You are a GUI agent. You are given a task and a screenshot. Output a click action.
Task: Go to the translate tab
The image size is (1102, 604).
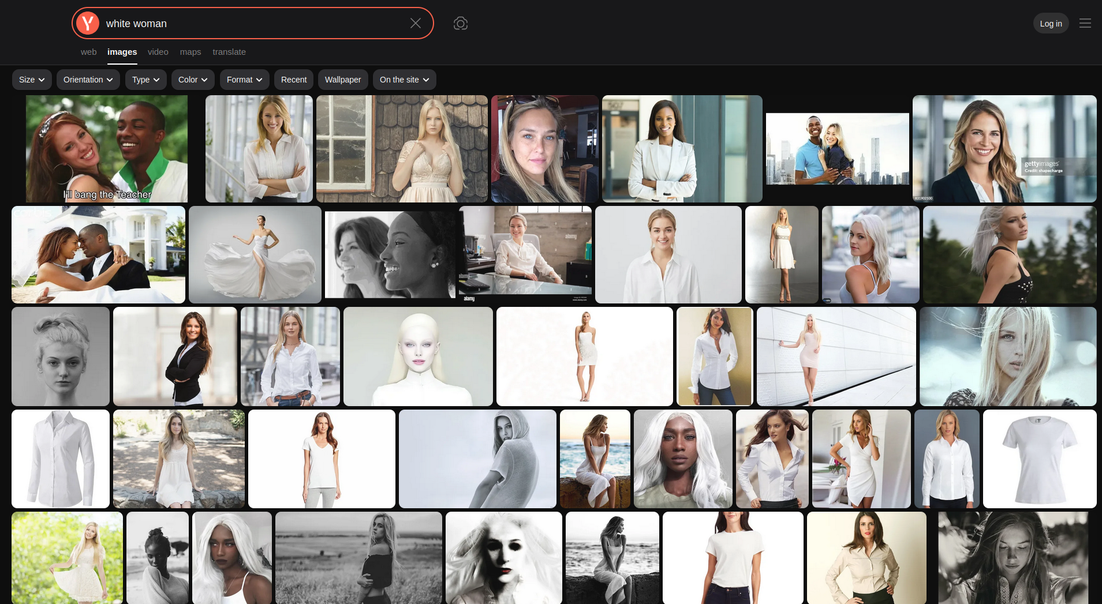point(229,52)
